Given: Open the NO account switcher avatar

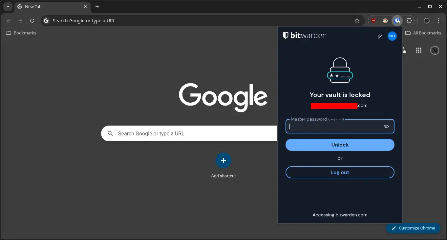Looking at the screenshot, I should click(x=392, y=36).
